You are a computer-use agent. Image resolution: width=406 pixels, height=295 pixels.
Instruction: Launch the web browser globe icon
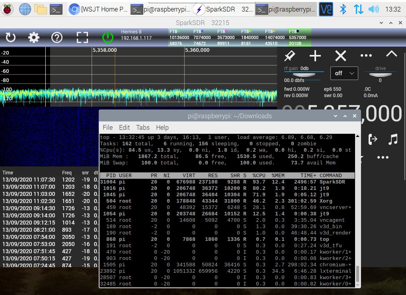click(x=25, y=10)
